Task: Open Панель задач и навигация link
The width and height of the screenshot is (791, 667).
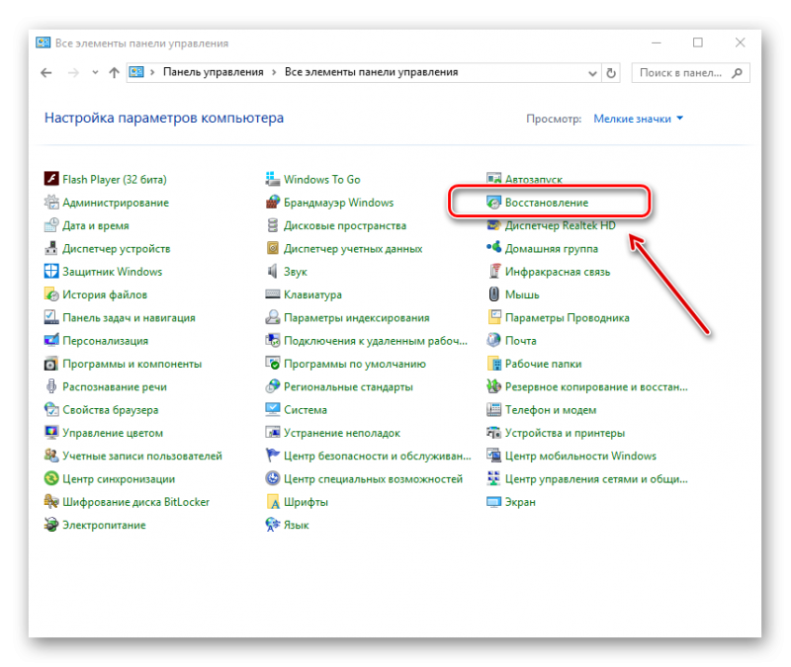Action: pos(129,317)
